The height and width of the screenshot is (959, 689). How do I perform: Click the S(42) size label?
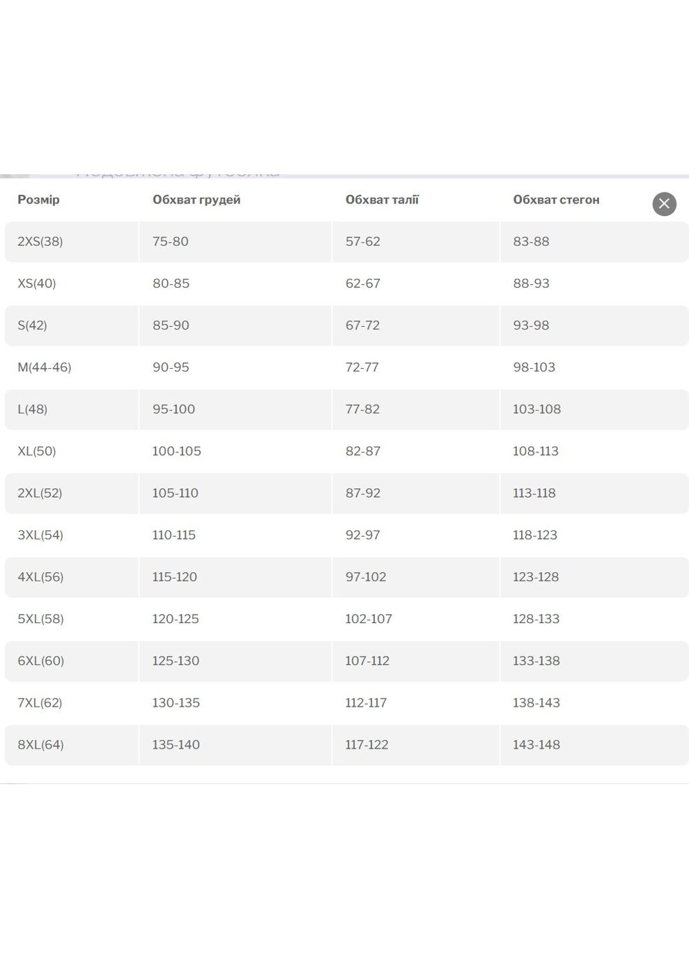click(x=32, y=325)
